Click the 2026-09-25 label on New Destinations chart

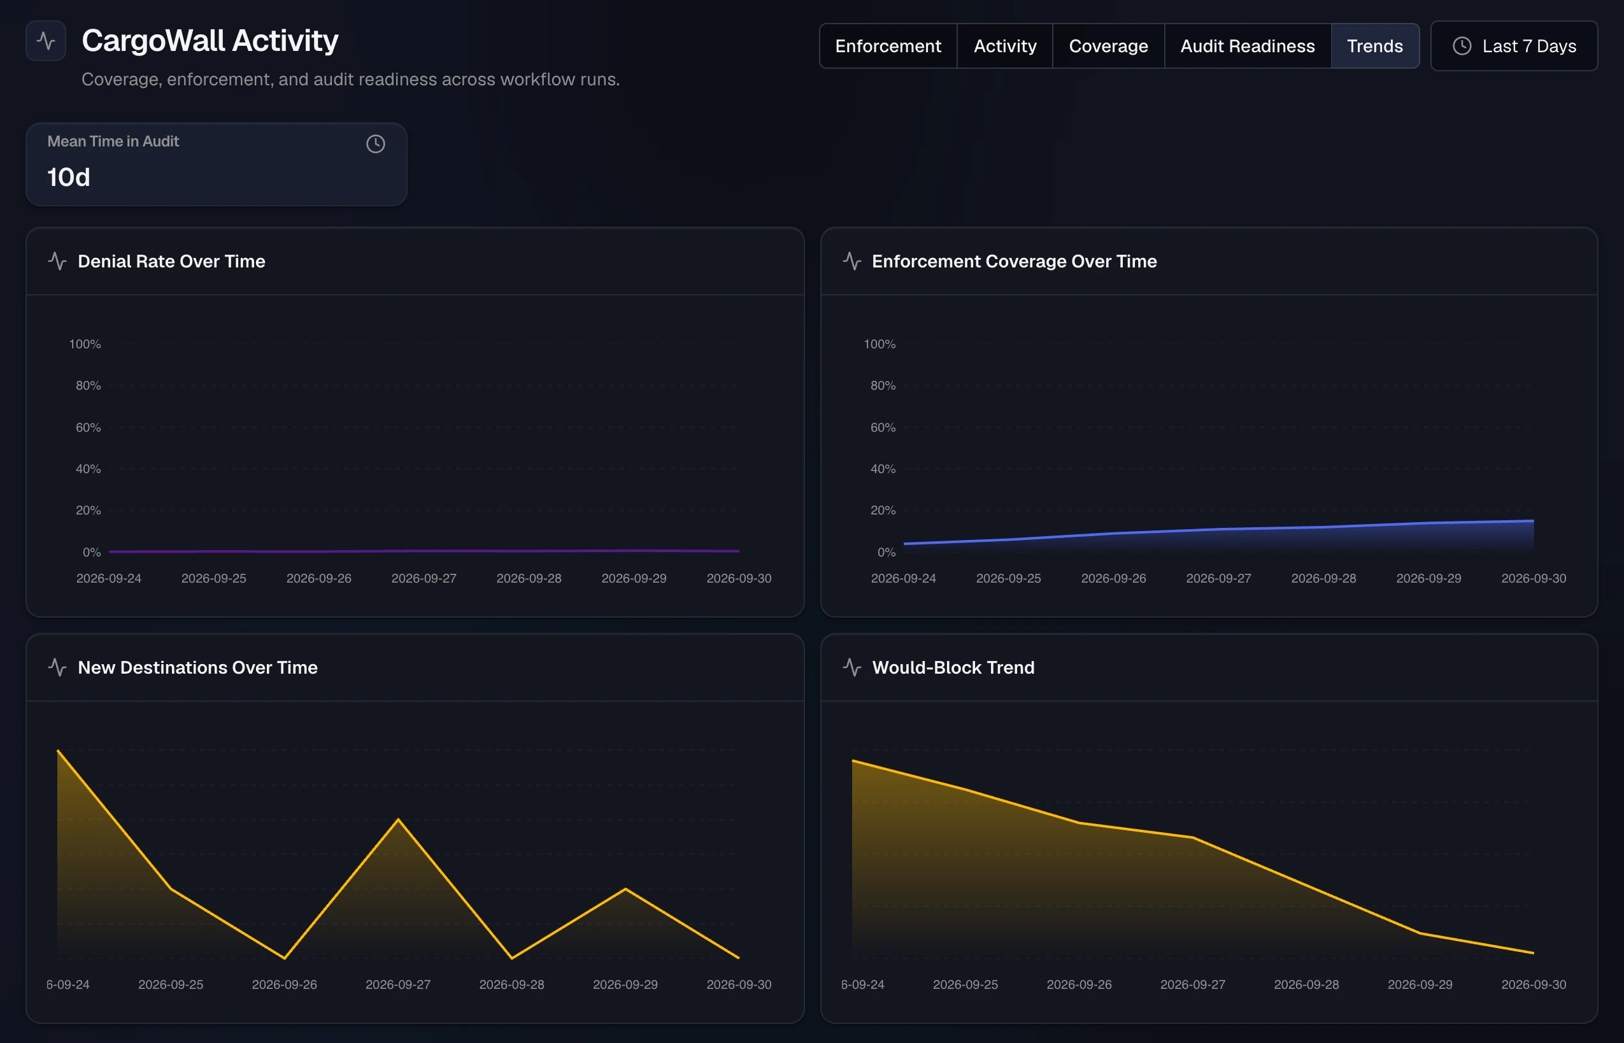pos(171,985)
